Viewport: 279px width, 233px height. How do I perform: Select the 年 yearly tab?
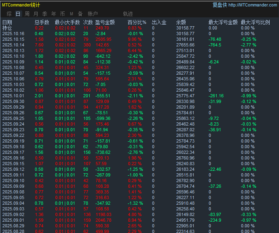53,14
